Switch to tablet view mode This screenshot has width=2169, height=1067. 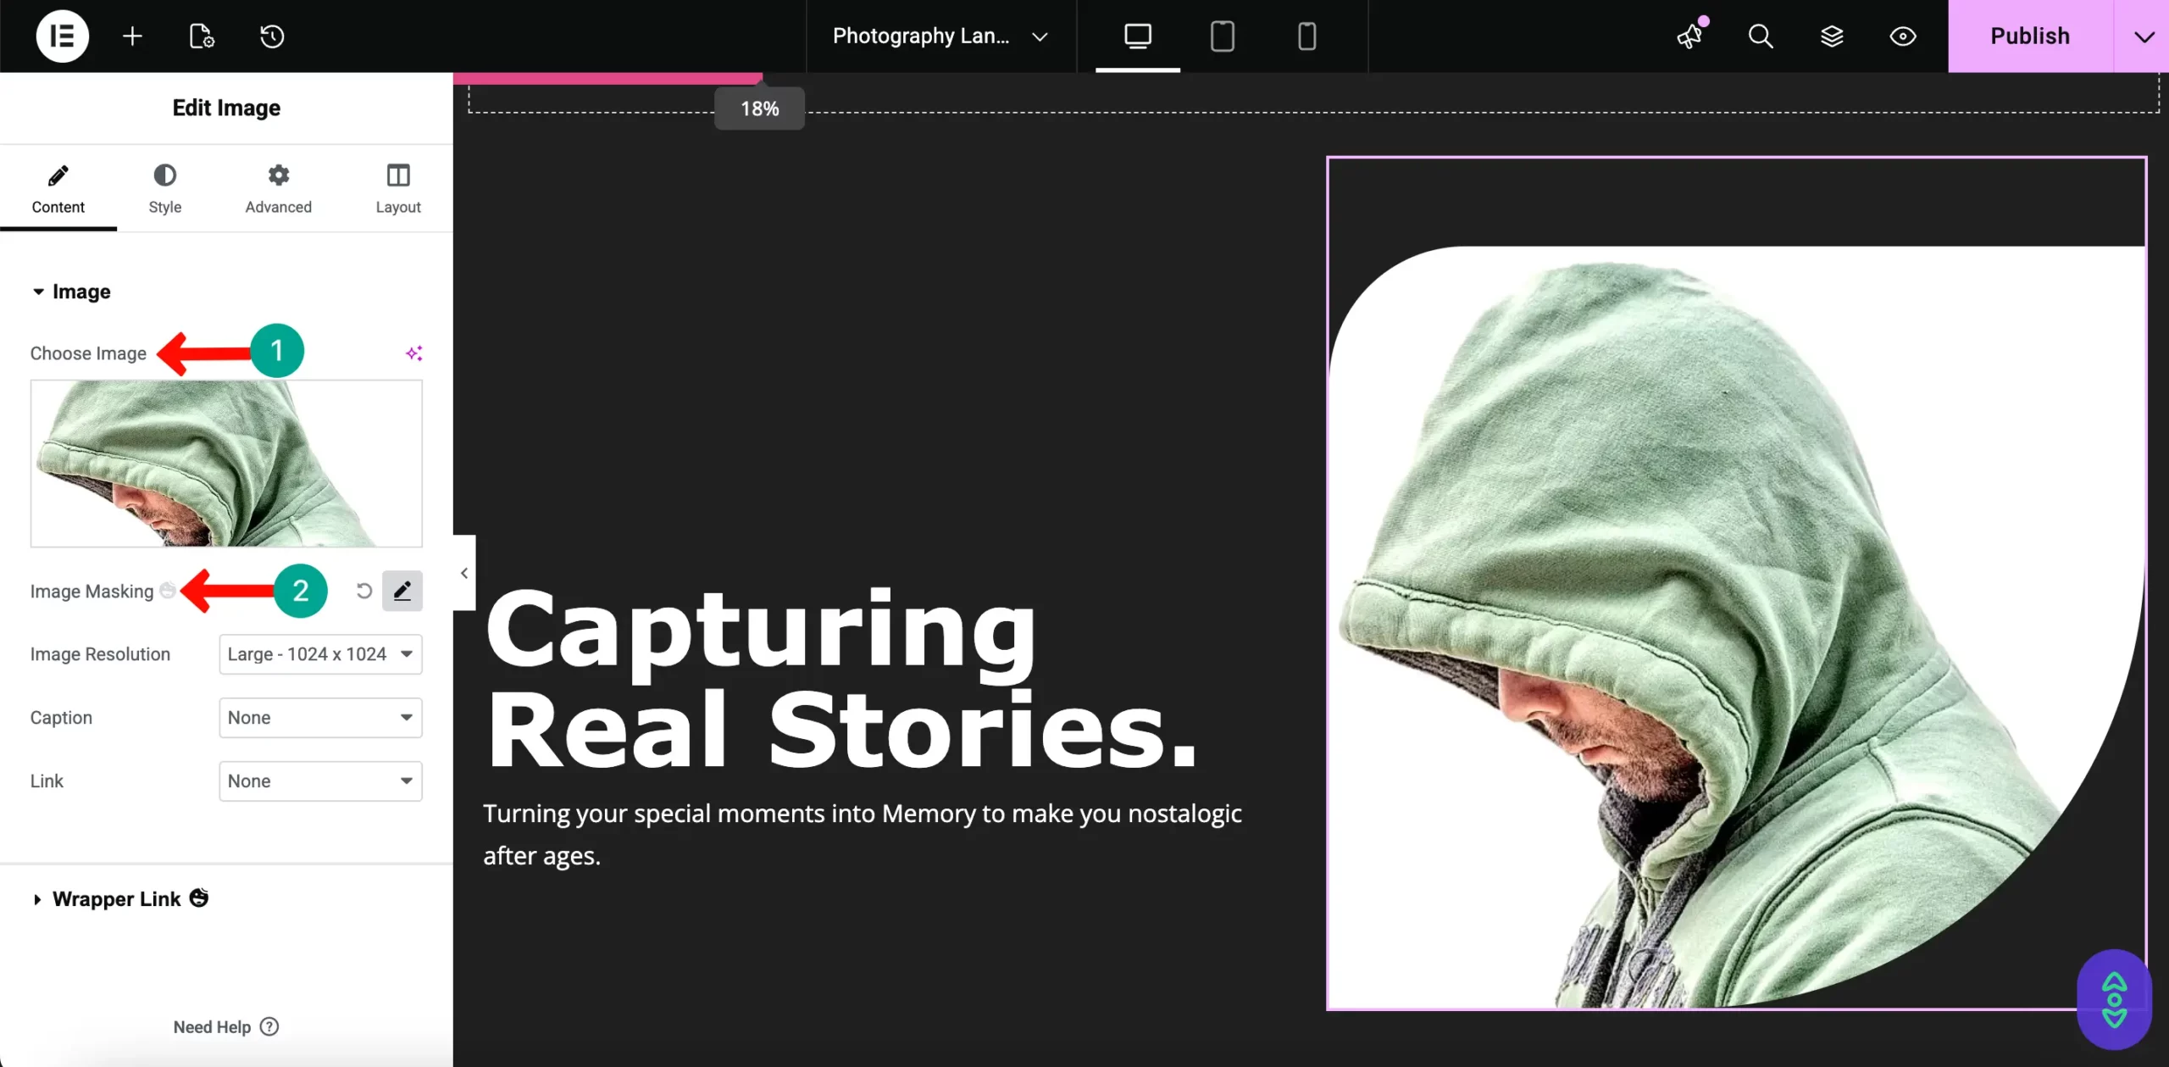click(1223, 36)
